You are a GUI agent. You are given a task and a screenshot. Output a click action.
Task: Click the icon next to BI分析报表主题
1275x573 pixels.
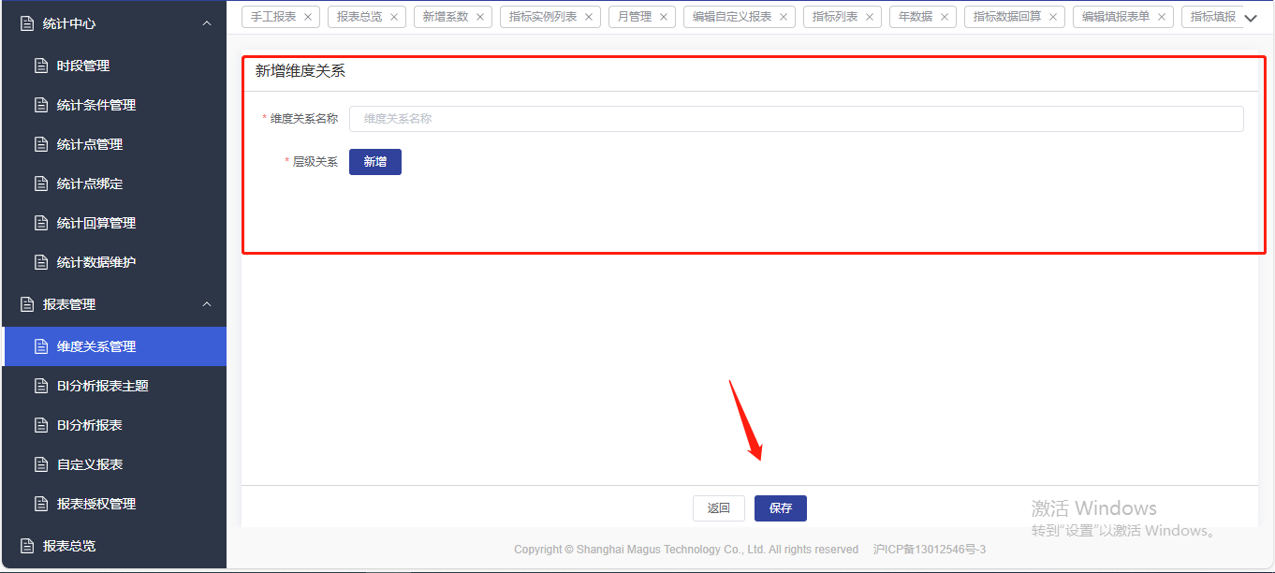(40, 386)
